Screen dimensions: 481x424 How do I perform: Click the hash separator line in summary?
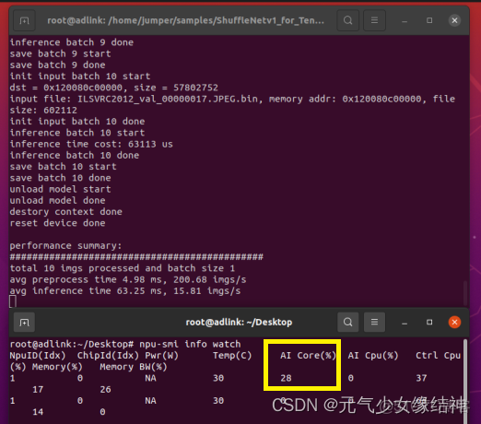[136, 257]
